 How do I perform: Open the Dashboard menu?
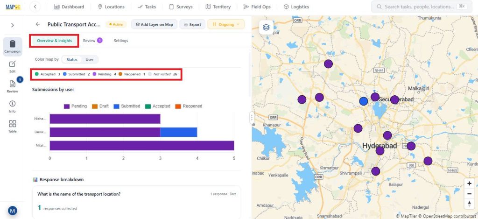tap(69, 7)
